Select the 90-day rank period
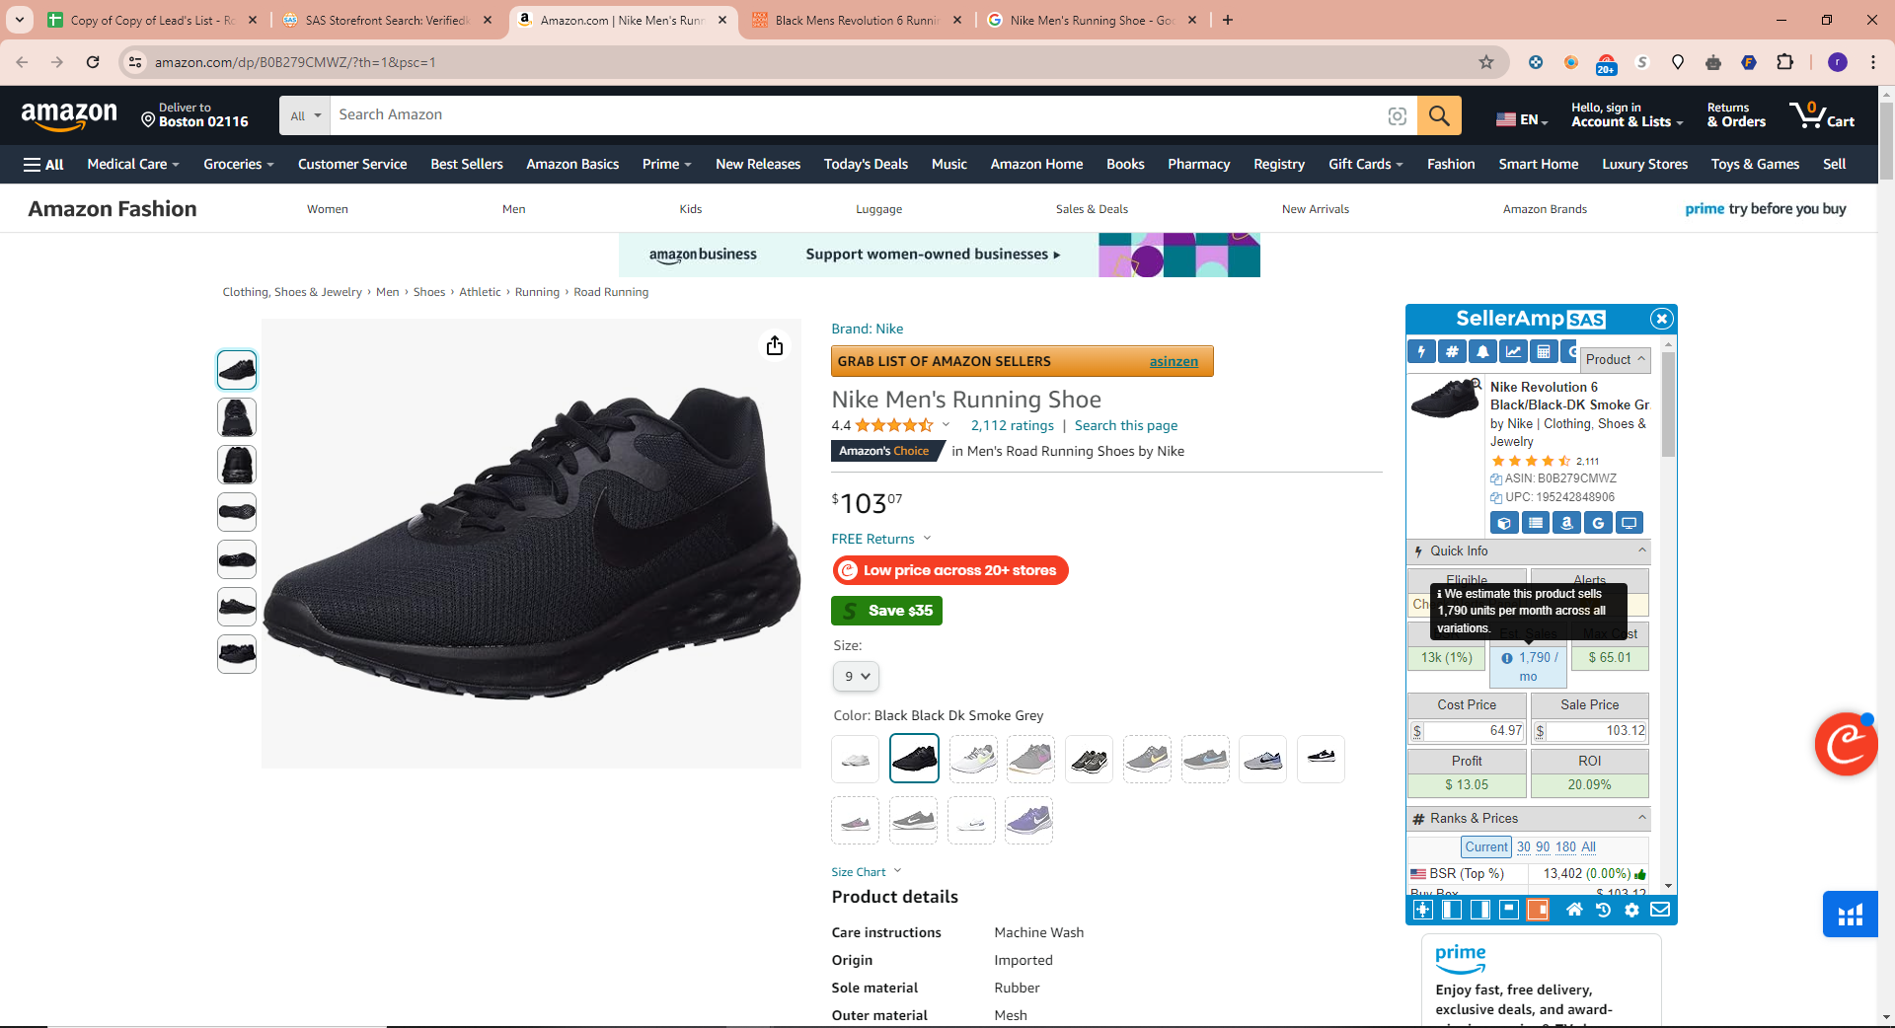The image size is (1895, 1028). point(1543,847)
